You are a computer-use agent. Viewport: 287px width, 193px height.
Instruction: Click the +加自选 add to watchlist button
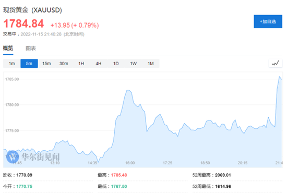268,21
